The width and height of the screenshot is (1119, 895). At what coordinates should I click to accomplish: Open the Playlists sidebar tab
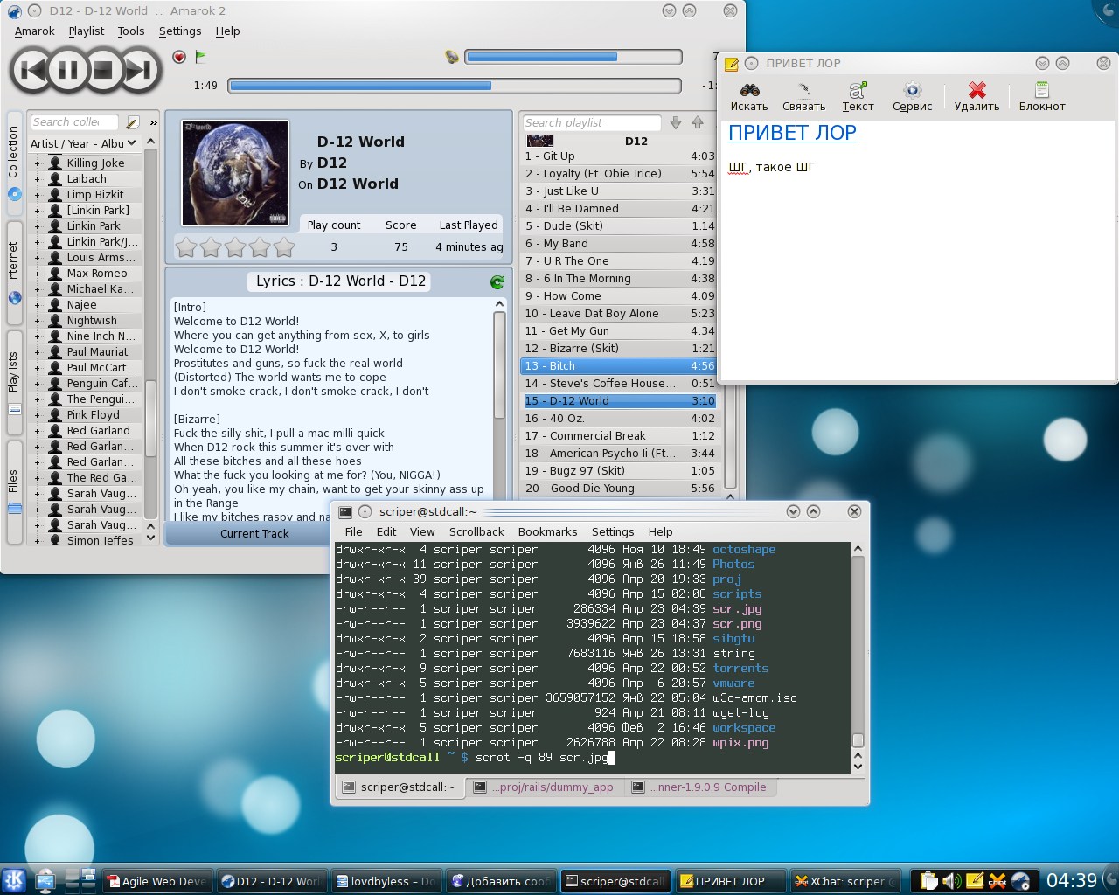coord(14,381)
